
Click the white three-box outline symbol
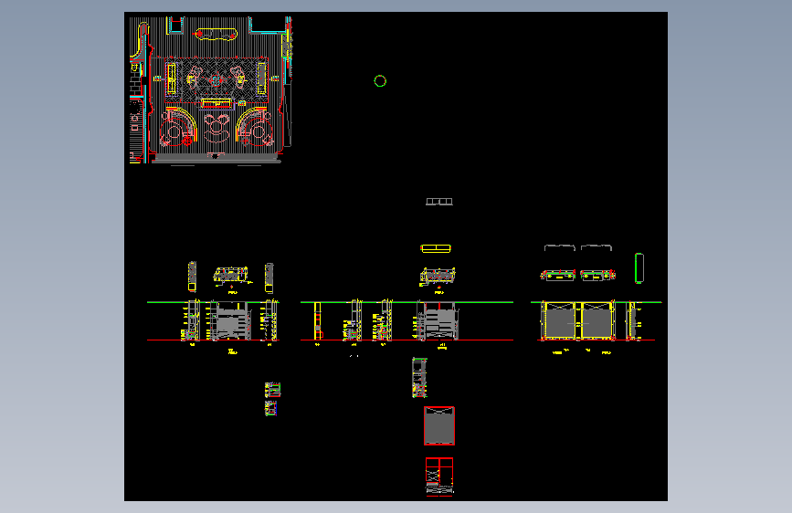pos(438,202)
